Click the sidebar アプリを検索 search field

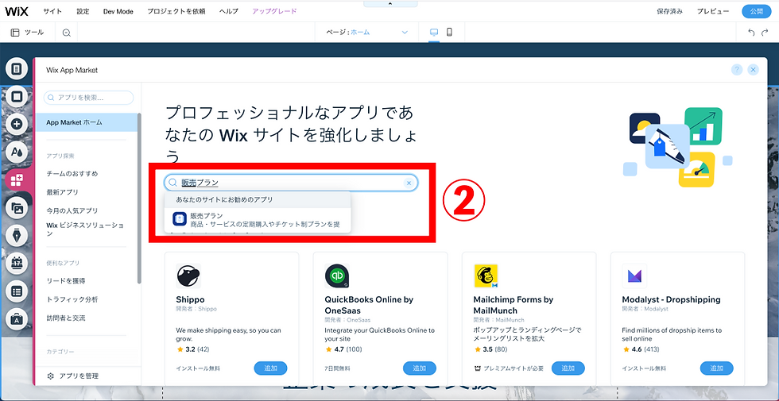[88, 98]
